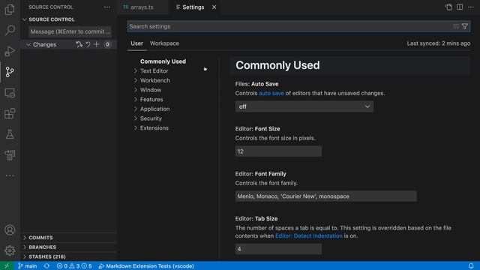Expand Features settings category
This screenshot has height=270, width=480.
pos(151,100)
